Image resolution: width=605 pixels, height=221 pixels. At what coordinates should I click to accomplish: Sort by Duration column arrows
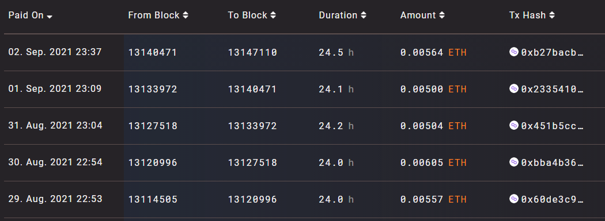coord(364,15)
